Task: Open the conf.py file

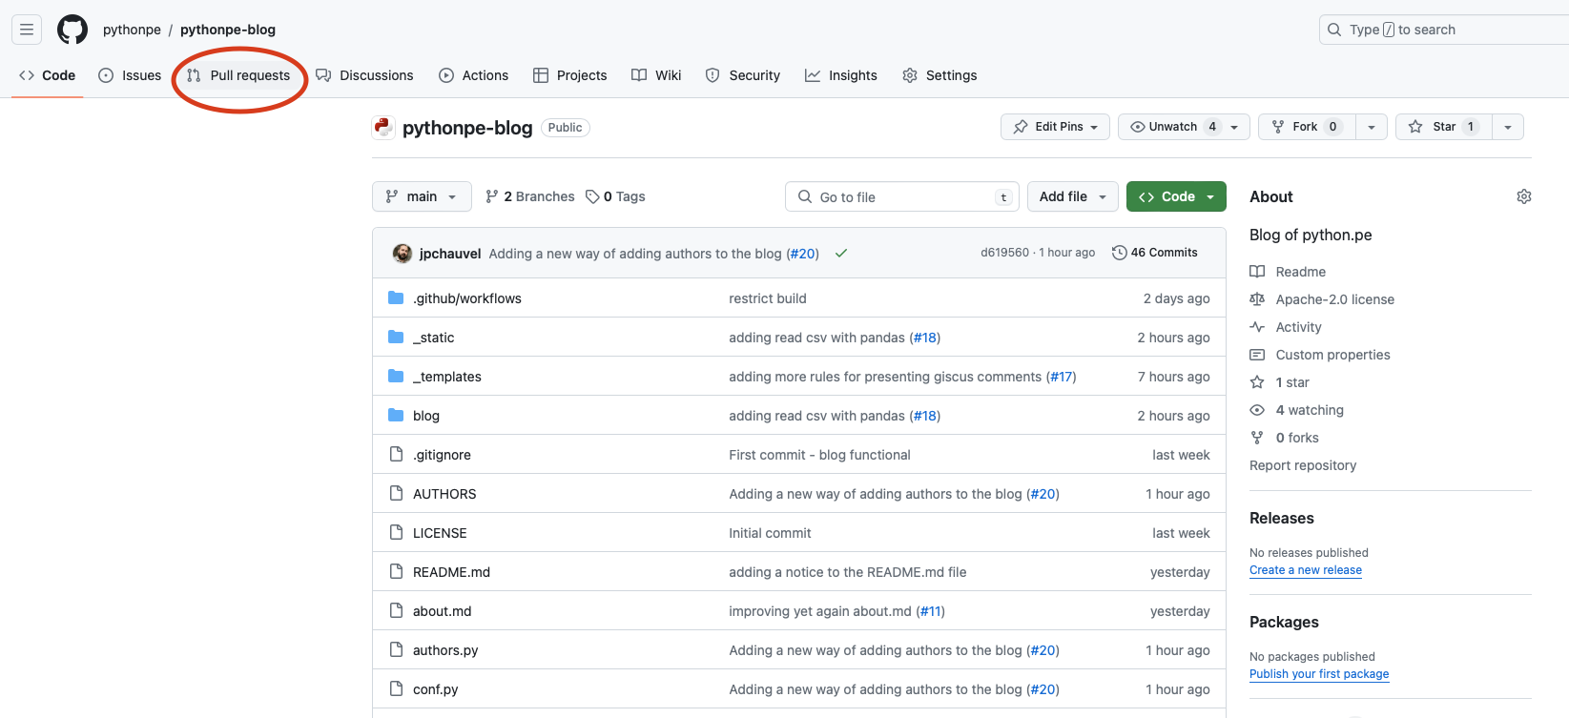Action: pos(435,689)
